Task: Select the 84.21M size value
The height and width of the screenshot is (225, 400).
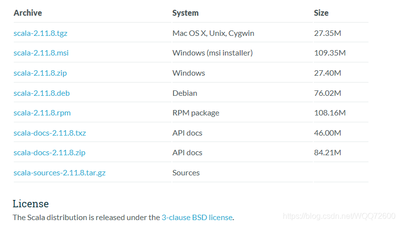Action: (x=328, y=153)
